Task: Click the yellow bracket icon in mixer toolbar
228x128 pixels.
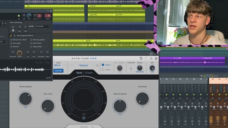Action: tap(212, 76)
